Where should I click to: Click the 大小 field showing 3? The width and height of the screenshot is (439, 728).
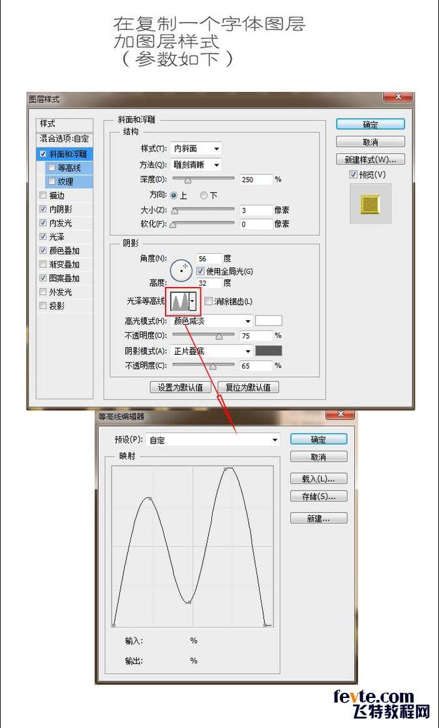[256, 210]
